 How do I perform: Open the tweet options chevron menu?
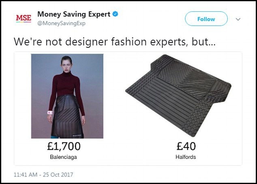click(238, 19)
